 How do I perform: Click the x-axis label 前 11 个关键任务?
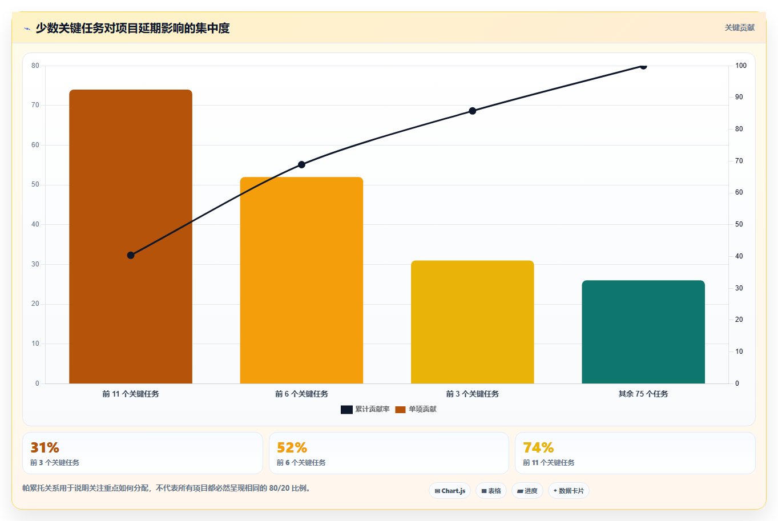point(131,394)
